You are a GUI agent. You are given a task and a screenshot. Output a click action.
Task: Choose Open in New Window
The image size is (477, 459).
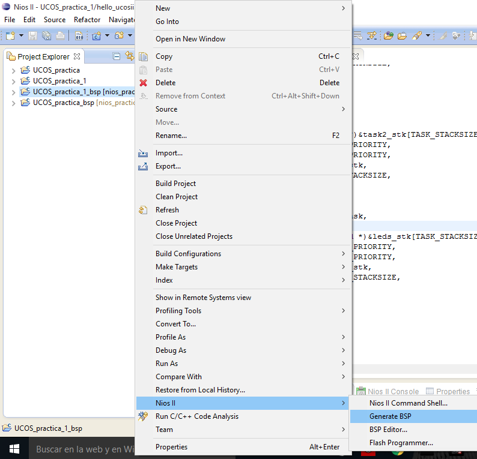click(x=243, y=39)
